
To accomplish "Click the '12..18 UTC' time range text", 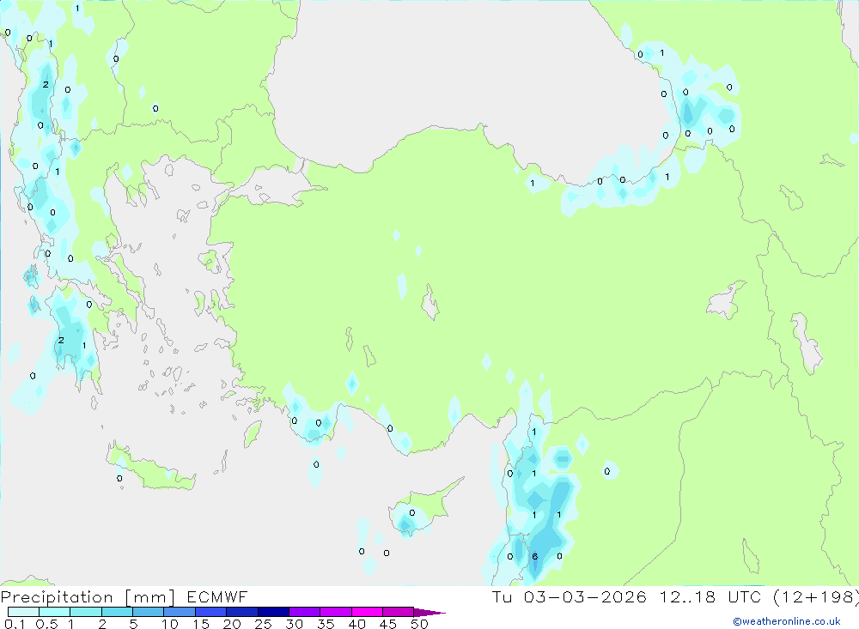I will (x=710, y=596).
